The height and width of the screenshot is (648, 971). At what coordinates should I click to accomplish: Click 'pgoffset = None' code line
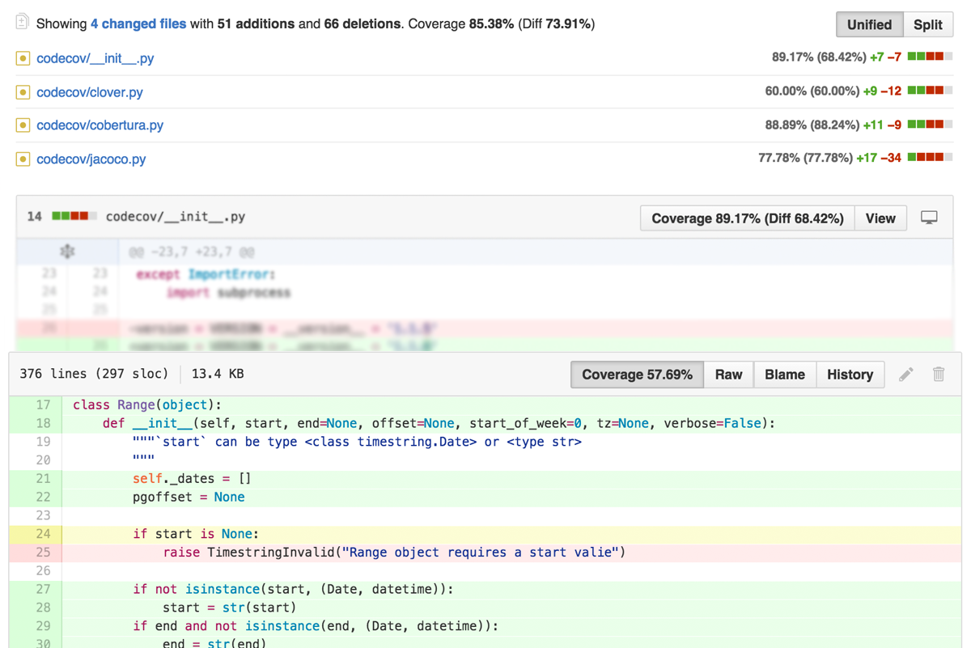189,497
